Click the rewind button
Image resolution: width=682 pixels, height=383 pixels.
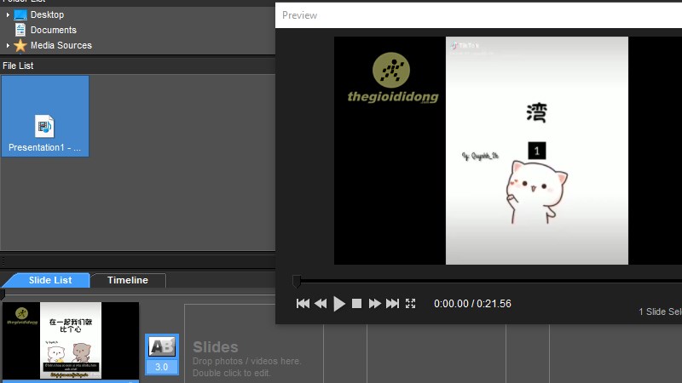point(321,304)
